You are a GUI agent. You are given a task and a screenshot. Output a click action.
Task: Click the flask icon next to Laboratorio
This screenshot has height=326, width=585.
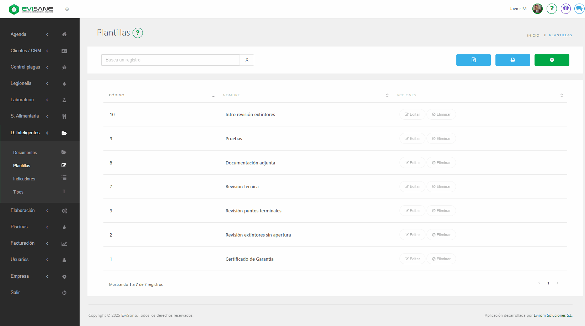[x=64, y=100]
